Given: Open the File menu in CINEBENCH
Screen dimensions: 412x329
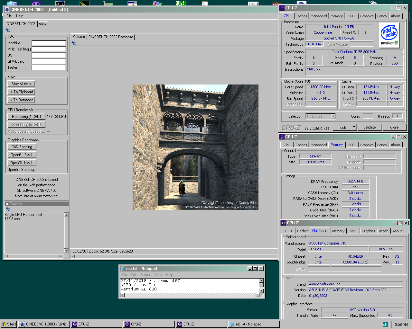Looking at the screenshot, I should pos(9,16).
